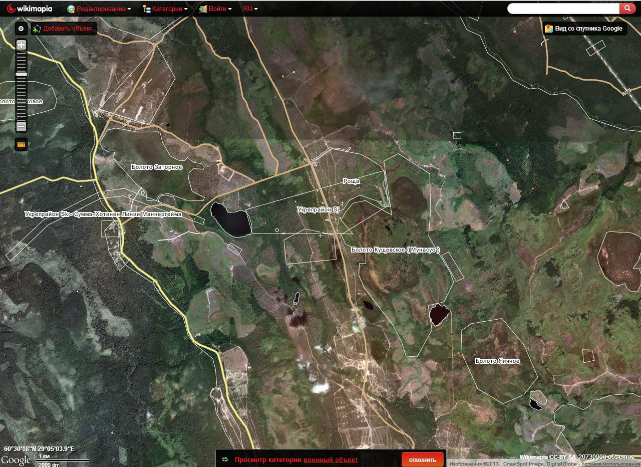Select the Болото Заторное map label
This screenshot has width=641, height=467.
point(157,167)
